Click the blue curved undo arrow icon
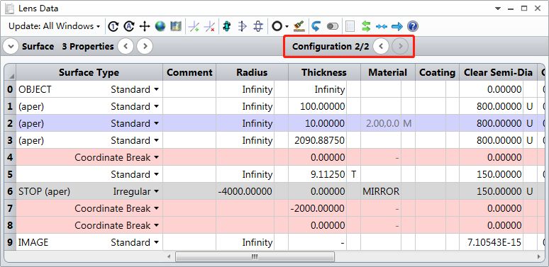The image size is (549, 267). click(x=316, y=26)
